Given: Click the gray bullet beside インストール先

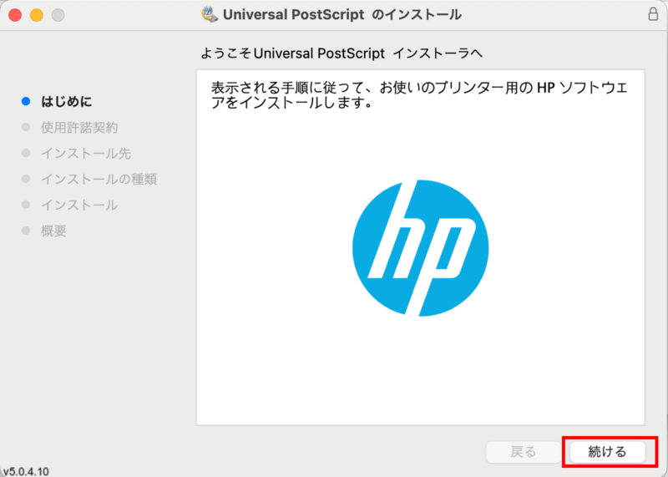Looking at the screenshot, I should 26,154.
